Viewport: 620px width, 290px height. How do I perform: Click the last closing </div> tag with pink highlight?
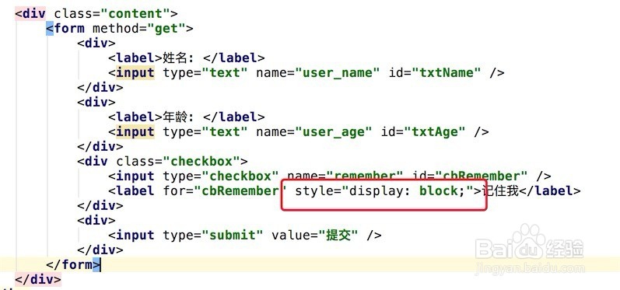coord(38,280)
